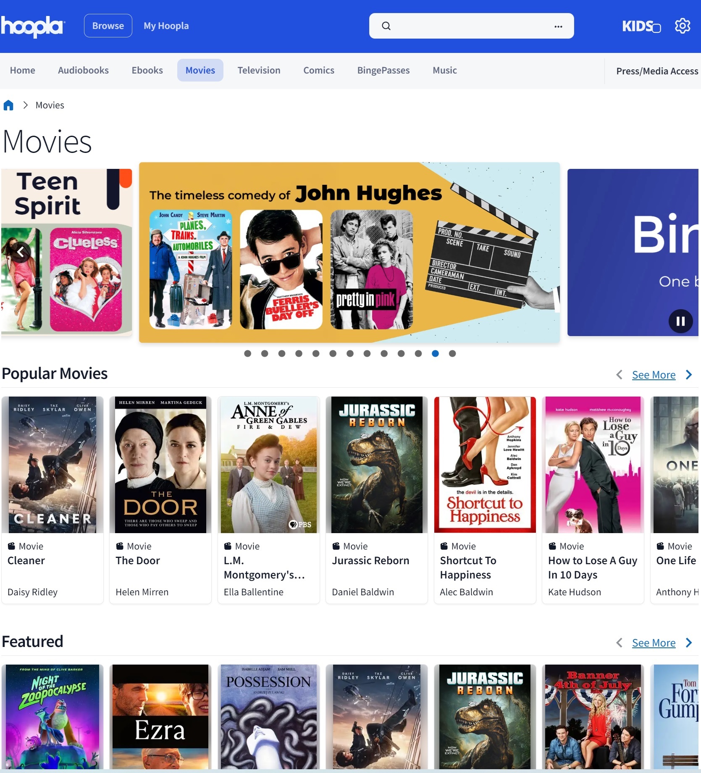Click Featured previous arrow
The image size is (701, 773).
tap(619, 643)
